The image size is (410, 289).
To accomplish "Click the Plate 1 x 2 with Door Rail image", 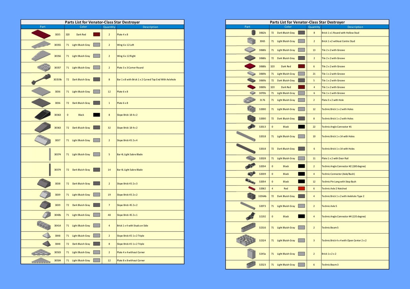I will pyautogui.click(x=251, y=158).
